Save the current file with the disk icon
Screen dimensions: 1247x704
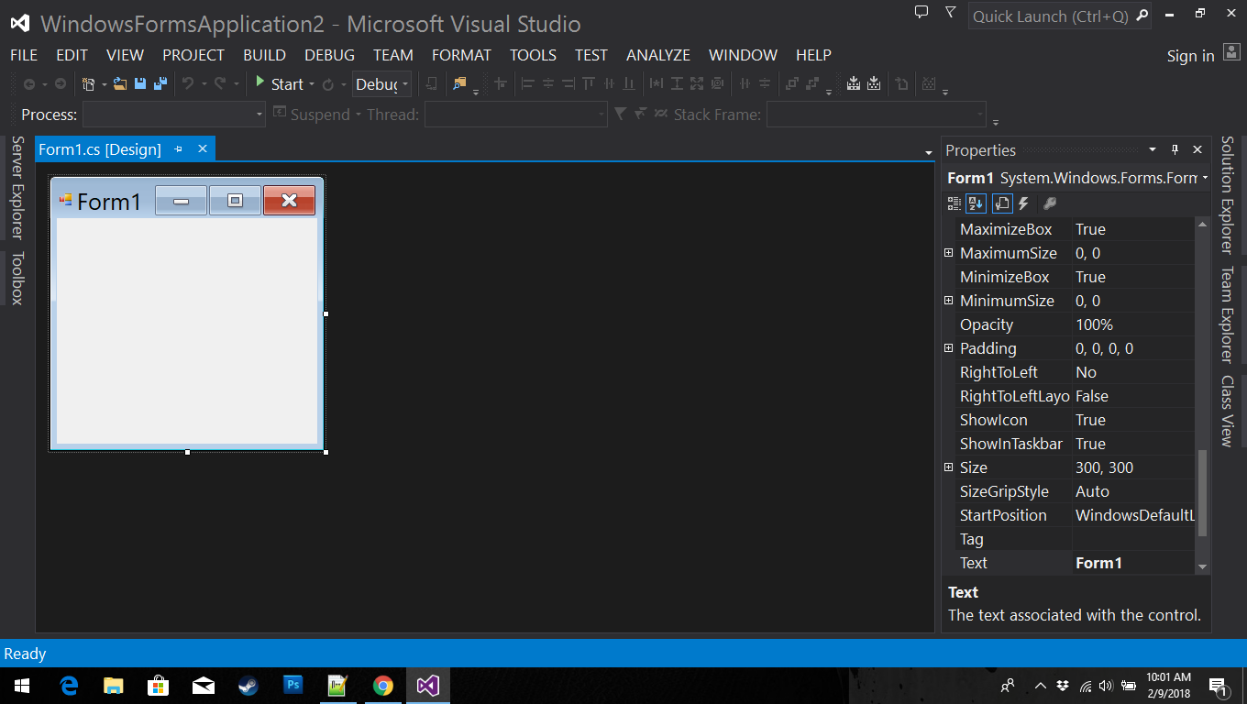click(x=140, y=84)
